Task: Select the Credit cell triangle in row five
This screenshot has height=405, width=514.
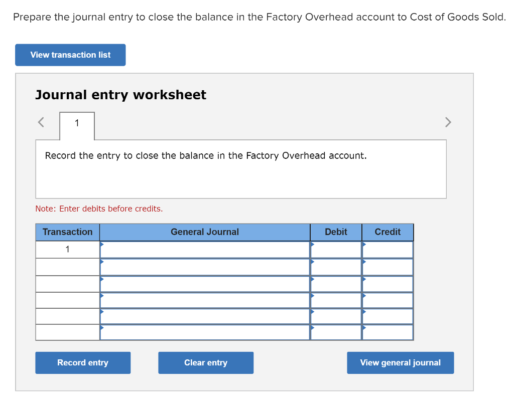Action: (364, 312)
